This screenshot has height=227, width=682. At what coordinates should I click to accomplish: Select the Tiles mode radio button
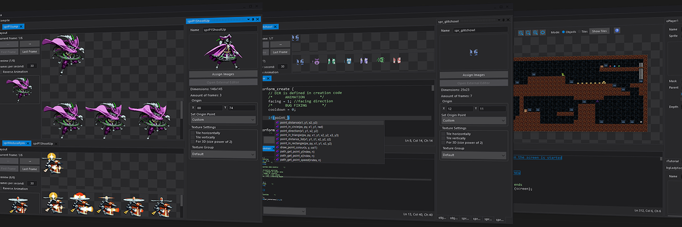click(x=579, y=32)
